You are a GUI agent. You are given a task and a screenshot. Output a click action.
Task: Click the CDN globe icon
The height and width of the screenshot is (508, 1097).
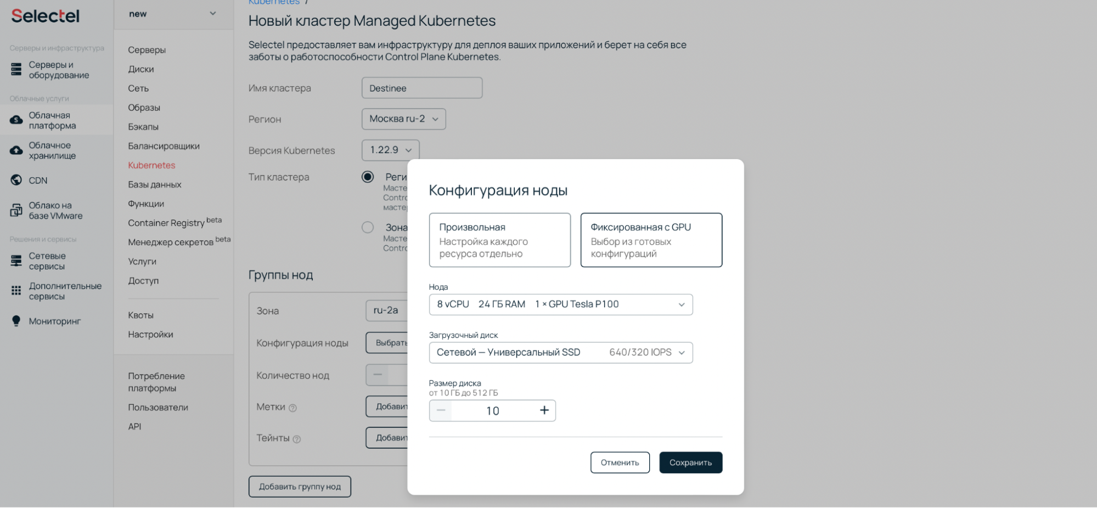pyautogui.click(x=15, y=179)
